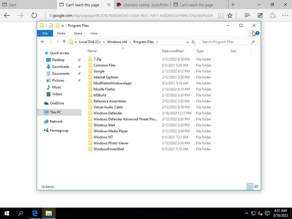Viewport: 292px width, 219px height.
Task: Select the Common Files folder
Action: pyautogui.click(x=104, y=65)
